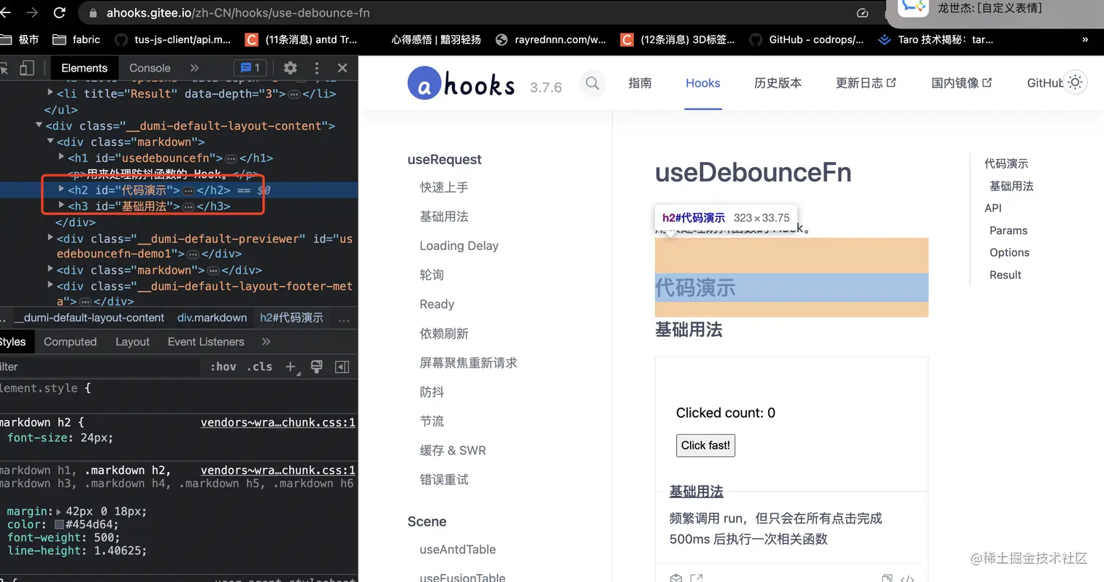Expand the margin shorthand triangle in Styles
Image resolution: width=1104 pixels, height=582 pixels.
[59, 512]
